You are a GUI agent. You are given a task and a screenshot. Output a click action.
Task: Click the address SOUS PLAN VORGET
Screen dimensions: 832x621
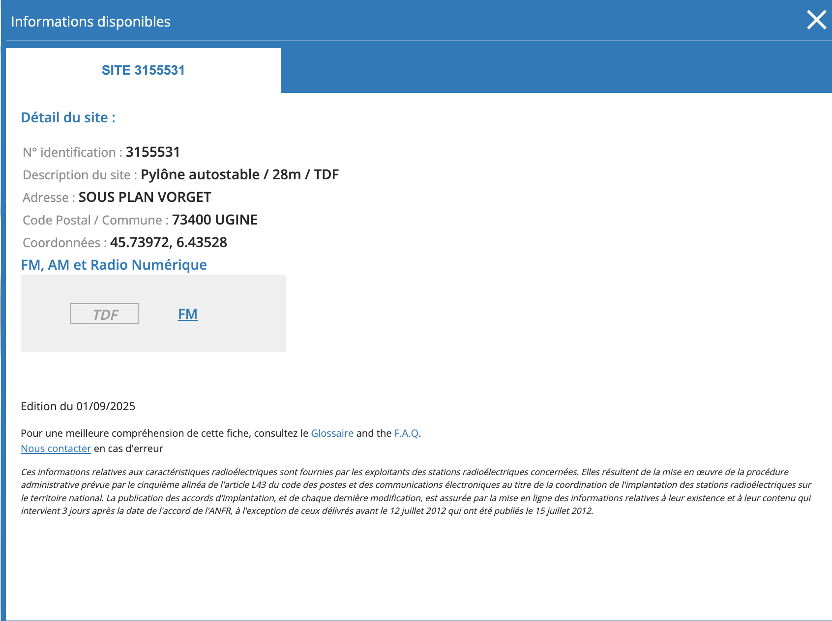click(x=145, y=198)
